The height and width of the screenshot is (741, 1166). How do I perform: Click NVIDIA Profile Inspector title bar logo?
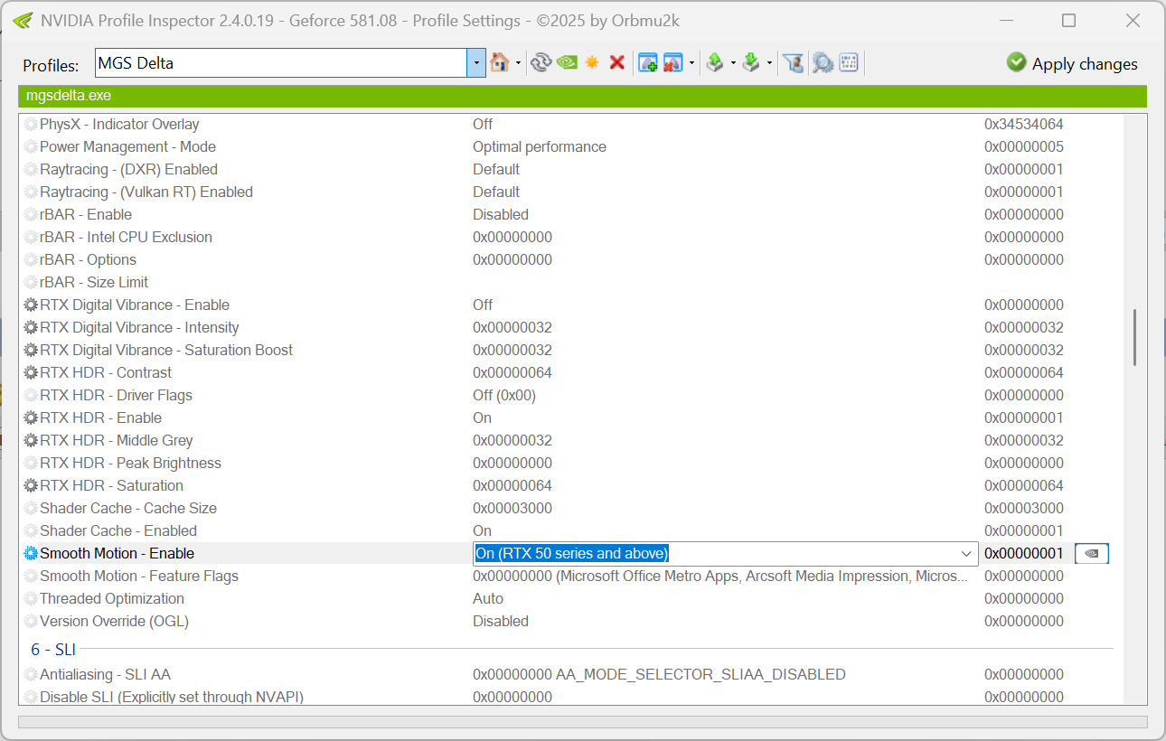[x=24, y=20]
